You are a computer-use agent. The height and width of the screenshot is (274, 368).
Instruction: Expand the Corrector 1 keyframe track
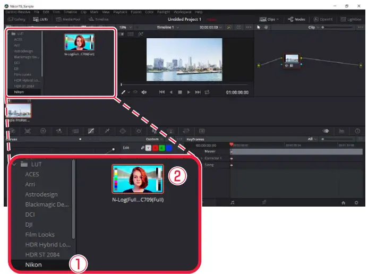tap(202, 158)
